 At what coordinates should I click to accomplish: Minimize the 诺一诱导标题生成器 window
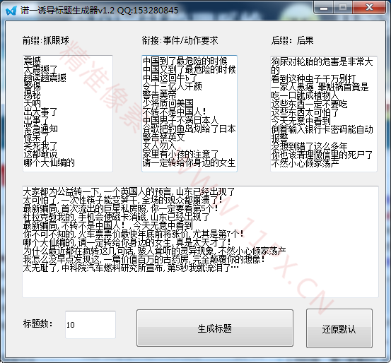pos(323,8)
